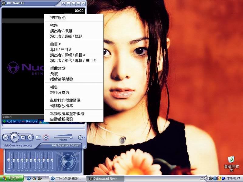243x182 pixels.
Task: Open the Visit Quinnware website link
Action: 18,146
